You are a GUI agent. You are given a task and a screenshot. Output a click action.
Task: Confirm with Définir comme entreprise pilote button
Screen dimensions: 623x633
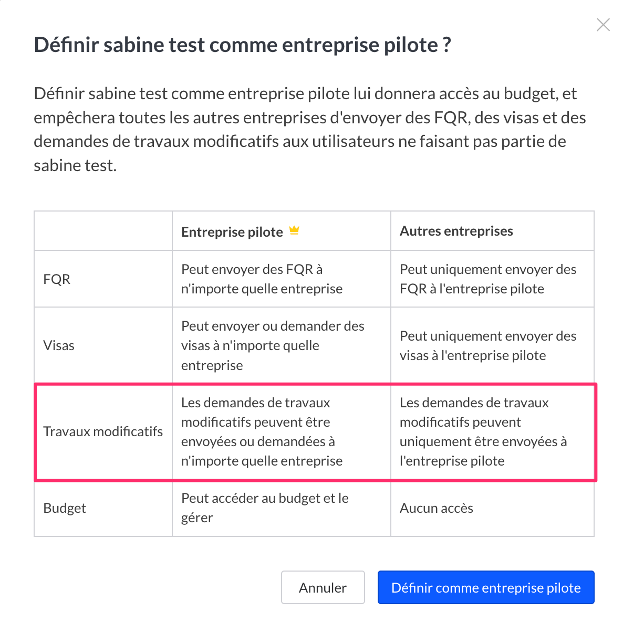(486, 587)
